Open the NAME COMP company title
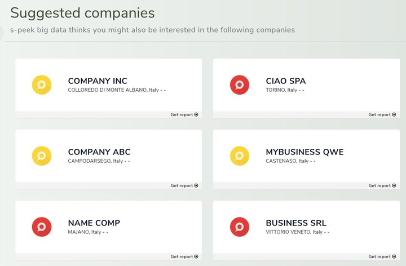The image size is (406, 266). (94, 223)
